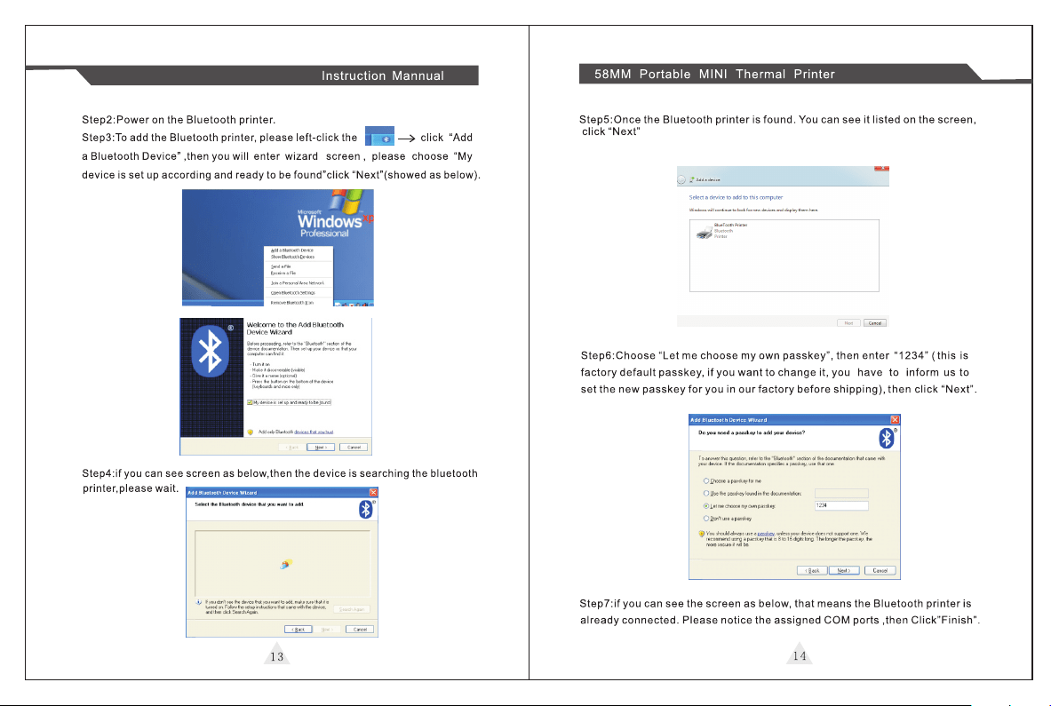Select 'Choose a passkey for me' radio
The image size is (1059, 706).
pos(706,481)
